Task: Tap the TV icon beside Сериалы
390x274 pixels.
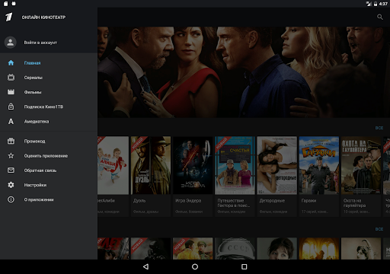Action: coord(11,78)
